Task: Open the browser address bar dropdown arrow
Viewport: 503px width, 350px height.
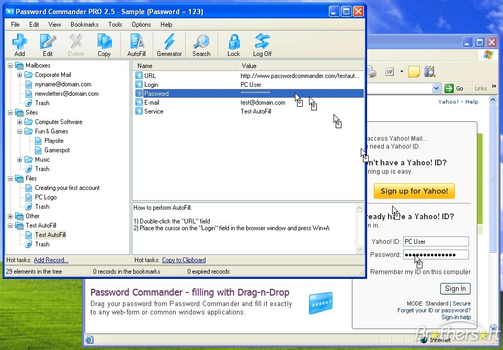Action: point(436,88)
